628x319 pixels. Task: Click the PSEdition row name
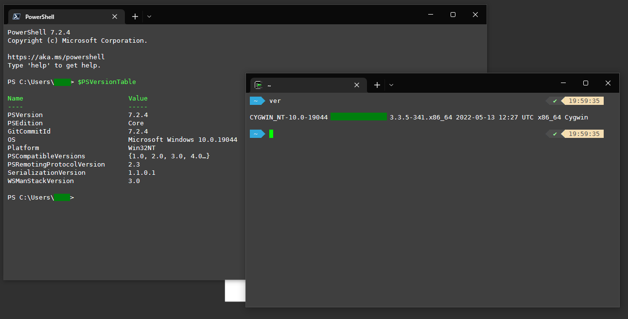pyautogui.click(x=25, y=123)
